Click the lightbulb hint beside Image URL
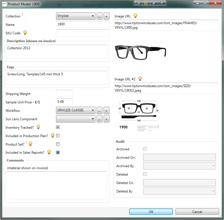Image resolution: width=224 pixels, height=220 pixels. (136, 16)
